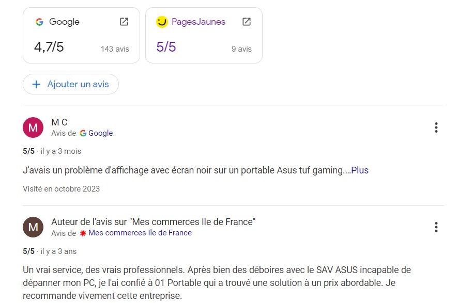Click the Mes commerces red star icon
The image size is (458, 303).
(x=83, y=233)
